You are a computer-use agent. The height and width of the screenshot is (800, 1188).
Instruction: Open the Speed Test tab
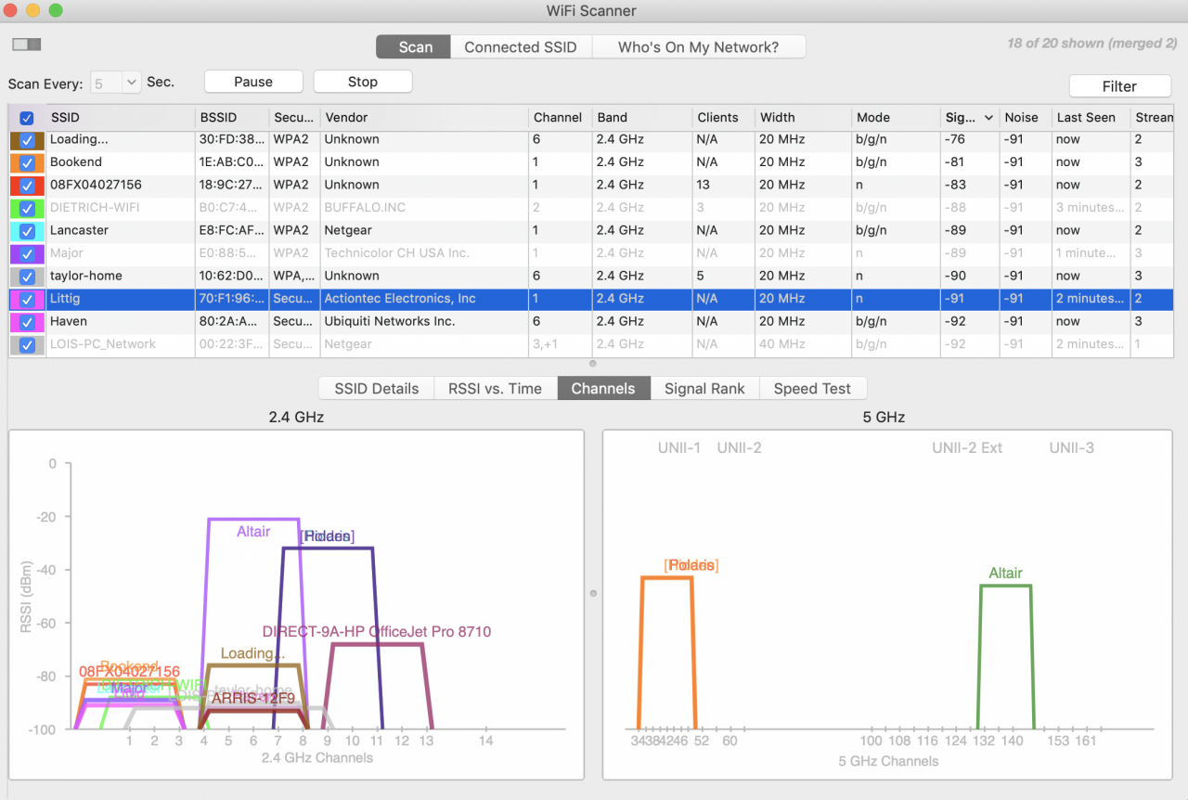[812, 389]
